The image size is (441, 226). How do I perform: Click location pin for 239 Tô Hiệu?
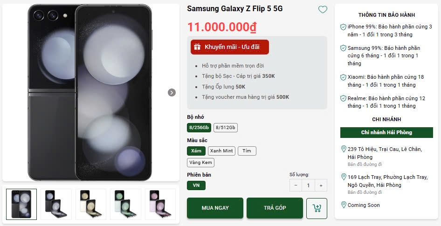pyautogui.click(x=344, y=149)
